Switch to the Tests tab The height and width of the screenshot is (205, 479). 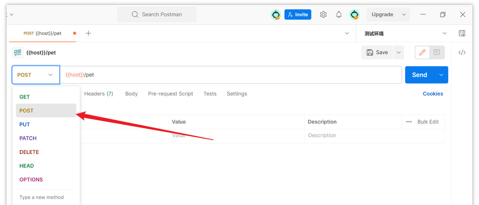tap(210, 94)
